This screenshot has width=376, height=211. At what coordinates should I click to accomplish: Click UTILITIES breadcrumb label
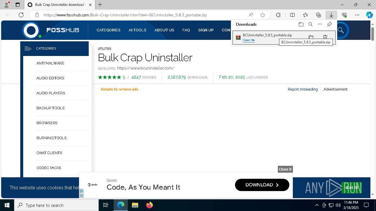(105, 49)
